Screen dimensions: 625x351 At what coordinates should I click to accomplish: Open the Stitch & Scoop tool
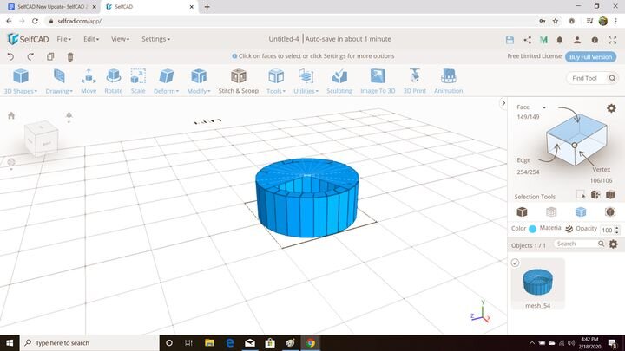coord(238,80)
